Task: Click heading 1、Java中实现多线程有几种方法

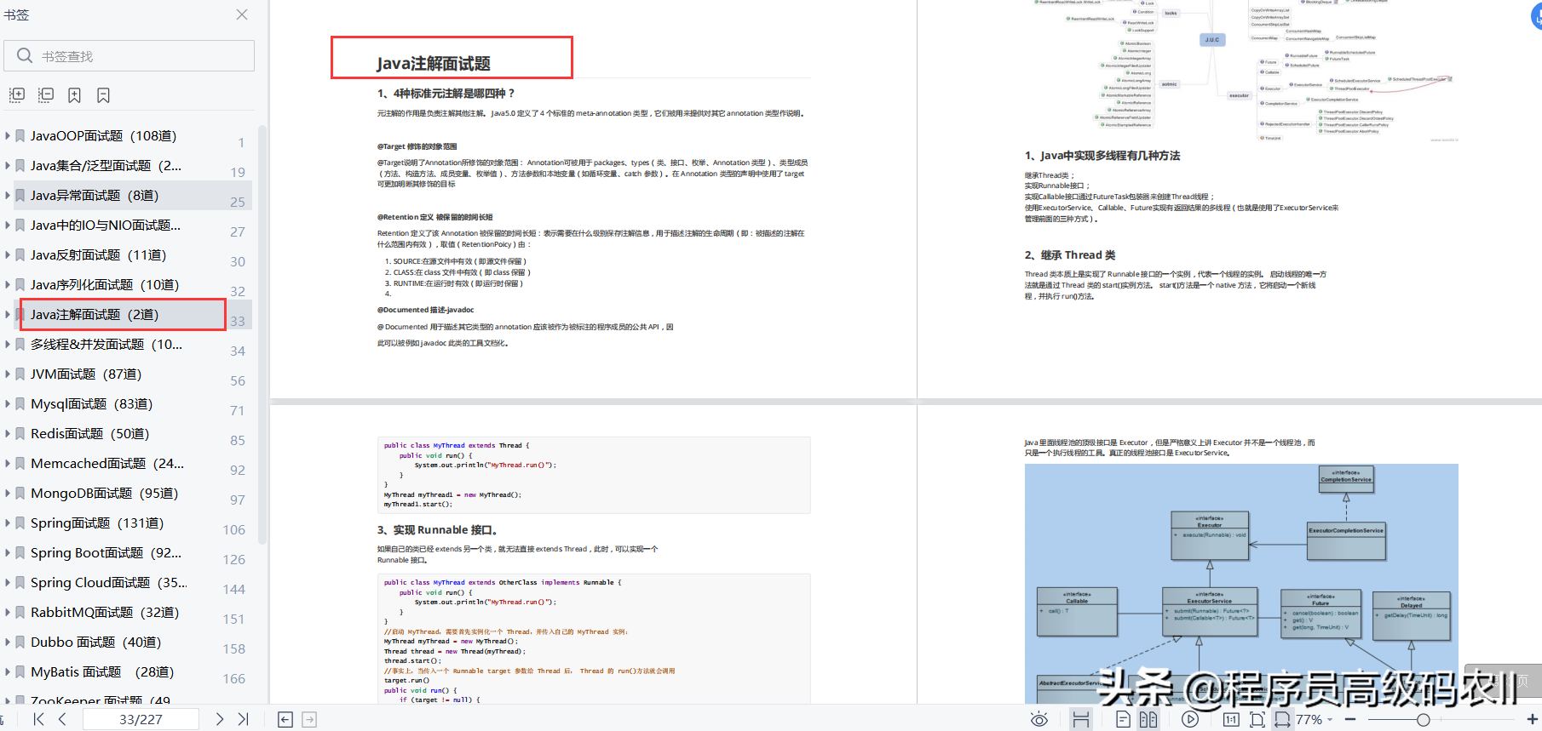Action: 1102,156
